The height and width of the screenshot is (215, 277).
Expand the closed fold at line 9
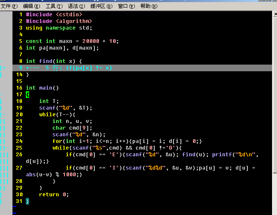pos(142,68)
